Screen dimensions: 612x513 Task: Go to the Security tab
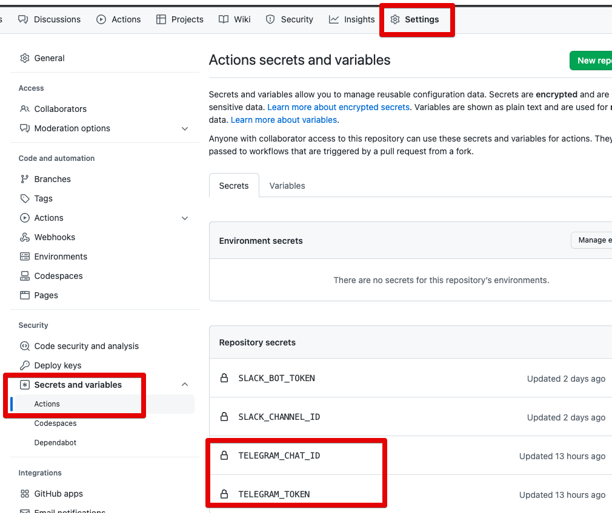pyautogui.click(x=289, y=19)
